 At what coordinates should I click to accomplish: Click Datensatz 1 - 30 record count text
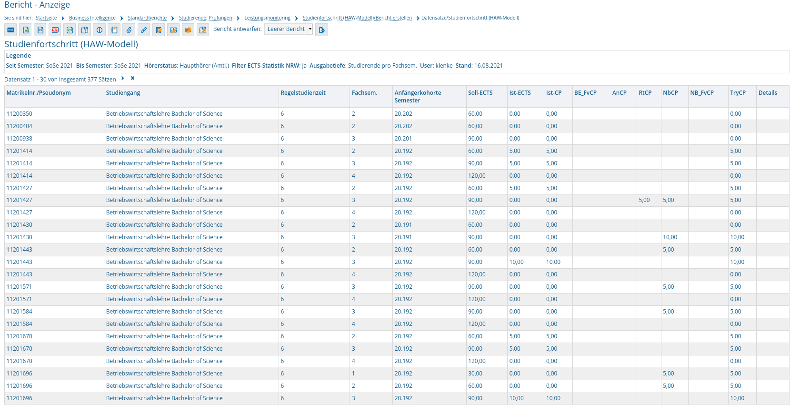coord(60,80)
